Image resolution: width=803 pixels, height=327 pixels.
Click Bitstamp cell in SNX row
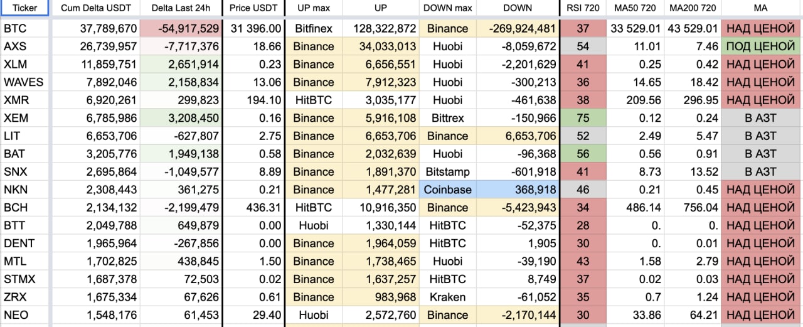coord(447,171)
